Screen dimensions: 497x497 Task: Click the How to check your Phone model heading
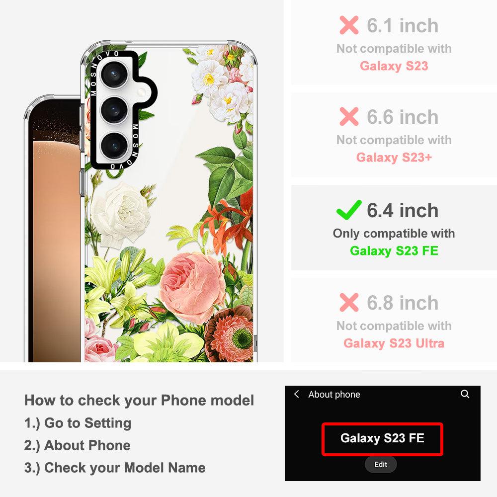click(139, 400)
